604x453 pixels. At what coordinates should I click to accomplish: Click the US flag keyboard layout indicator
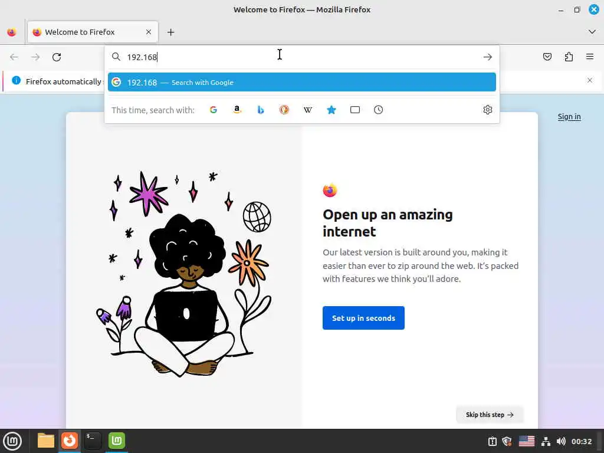[527, 441]
